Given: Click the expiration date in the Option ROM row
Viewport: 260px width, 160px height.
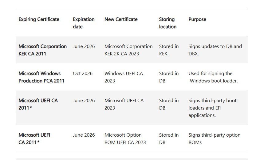Looking at the screenshot, I should click(x=84, y=135).
